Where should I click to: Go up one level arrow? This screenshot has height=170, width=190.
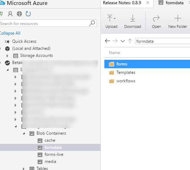(x=130, y=41)
